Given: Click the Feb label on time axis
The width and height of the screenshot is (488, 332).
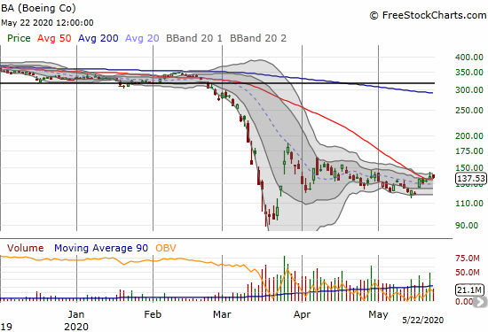Looking at the screenshot, I should click(x=153, y=314).
